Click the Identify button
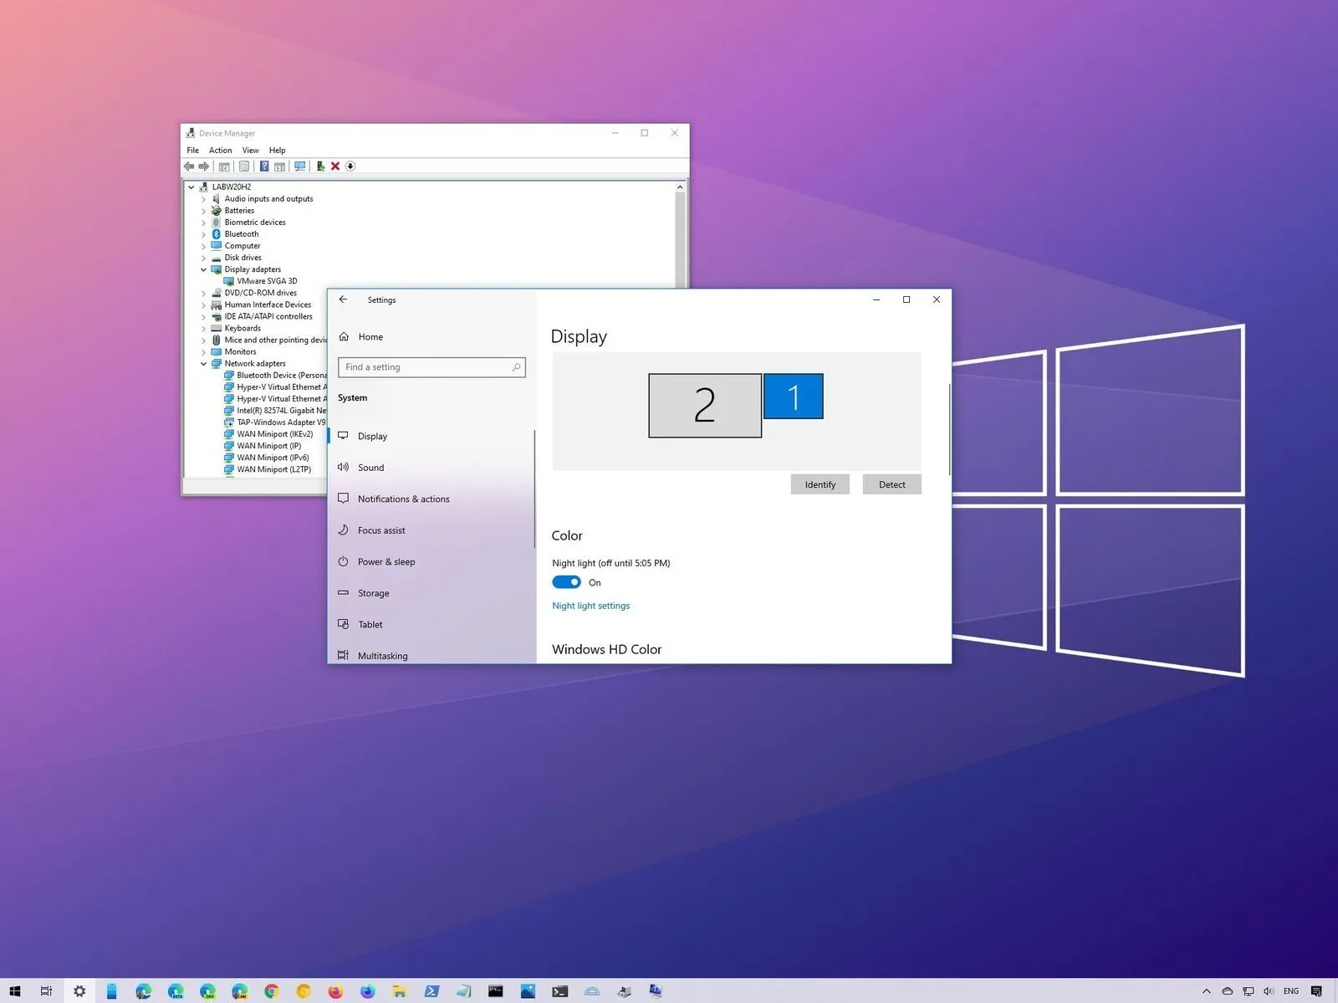Screen dimensions: 1338x1003 [820, 484]
